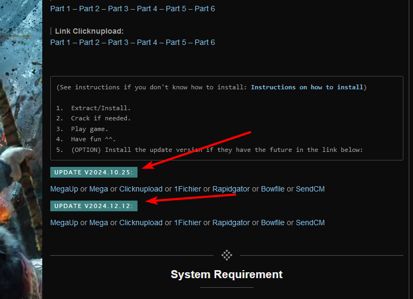Click the game artwork on the left side
This screenshot has height=299, width=413.
click(x=21, y=149)
